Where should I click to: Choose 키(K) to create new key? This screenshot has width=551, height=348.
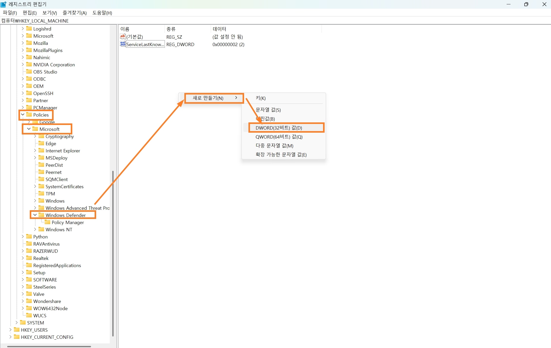(261, 98)
